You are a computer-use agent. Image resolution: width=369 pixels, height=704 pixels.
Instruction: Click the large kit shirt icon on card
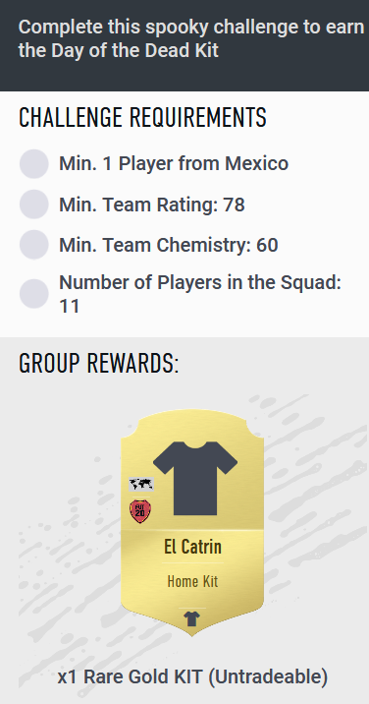click(195, 478)
